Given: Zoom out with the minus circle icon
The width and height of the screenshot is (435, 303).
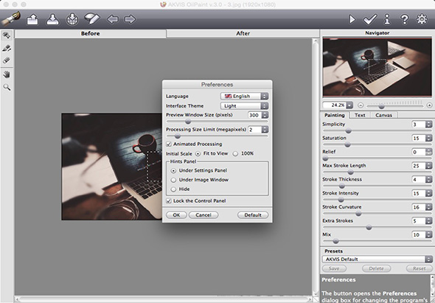Looking at the screenshot, I should 361,105.
